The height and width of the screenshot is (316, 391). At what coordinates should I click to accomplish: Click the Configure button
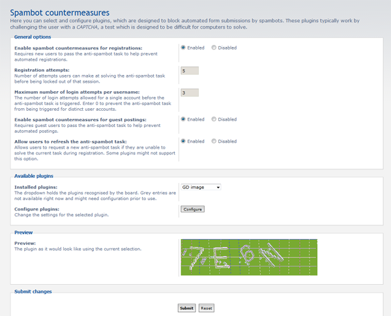[192, 209]
